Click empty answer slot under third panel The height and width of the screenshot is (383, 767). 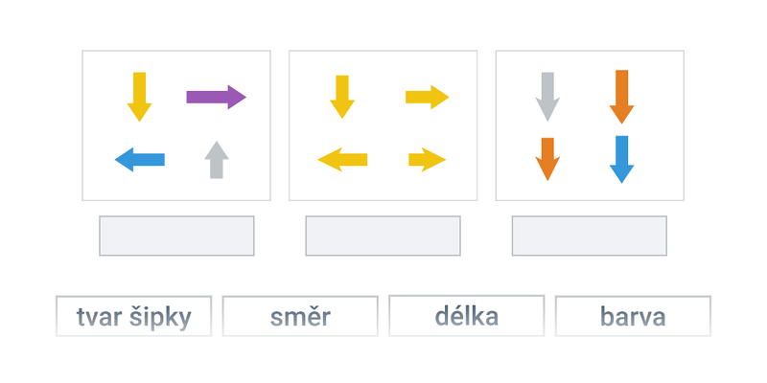(x=590, y=236)
